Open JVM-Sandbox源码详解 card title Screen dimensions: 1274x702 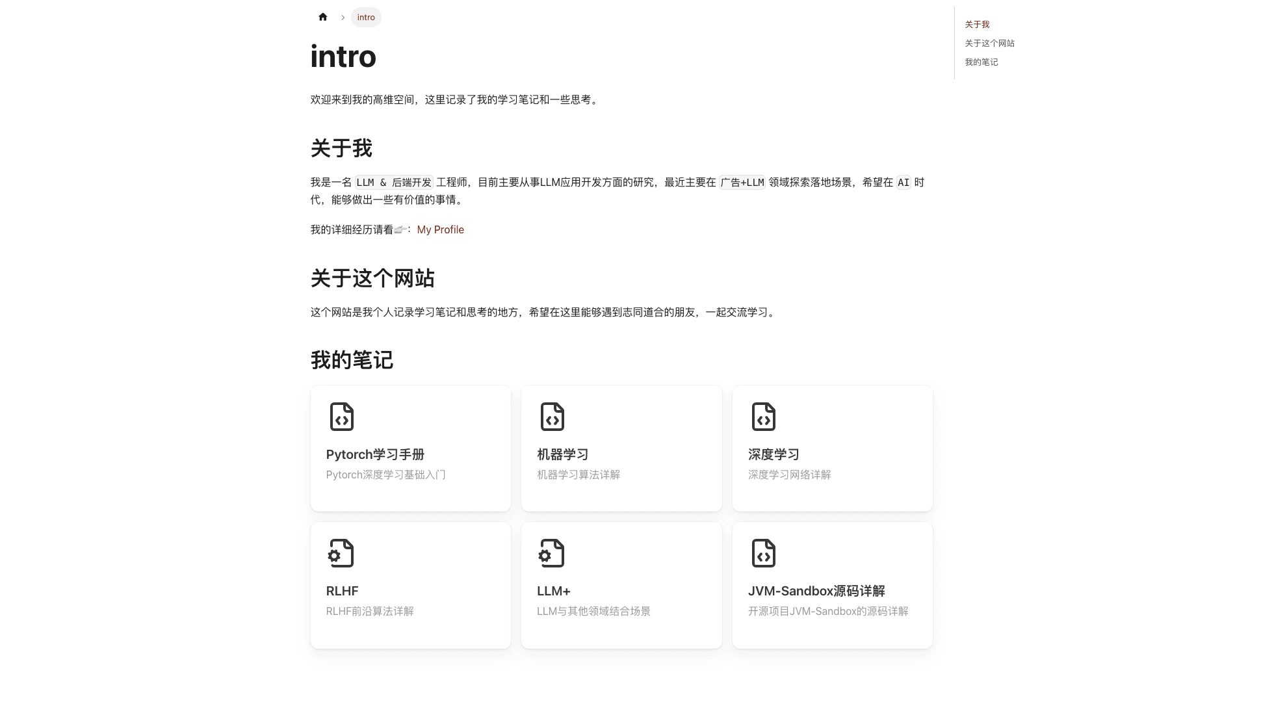pyautogui.click(x=816, y=591)
